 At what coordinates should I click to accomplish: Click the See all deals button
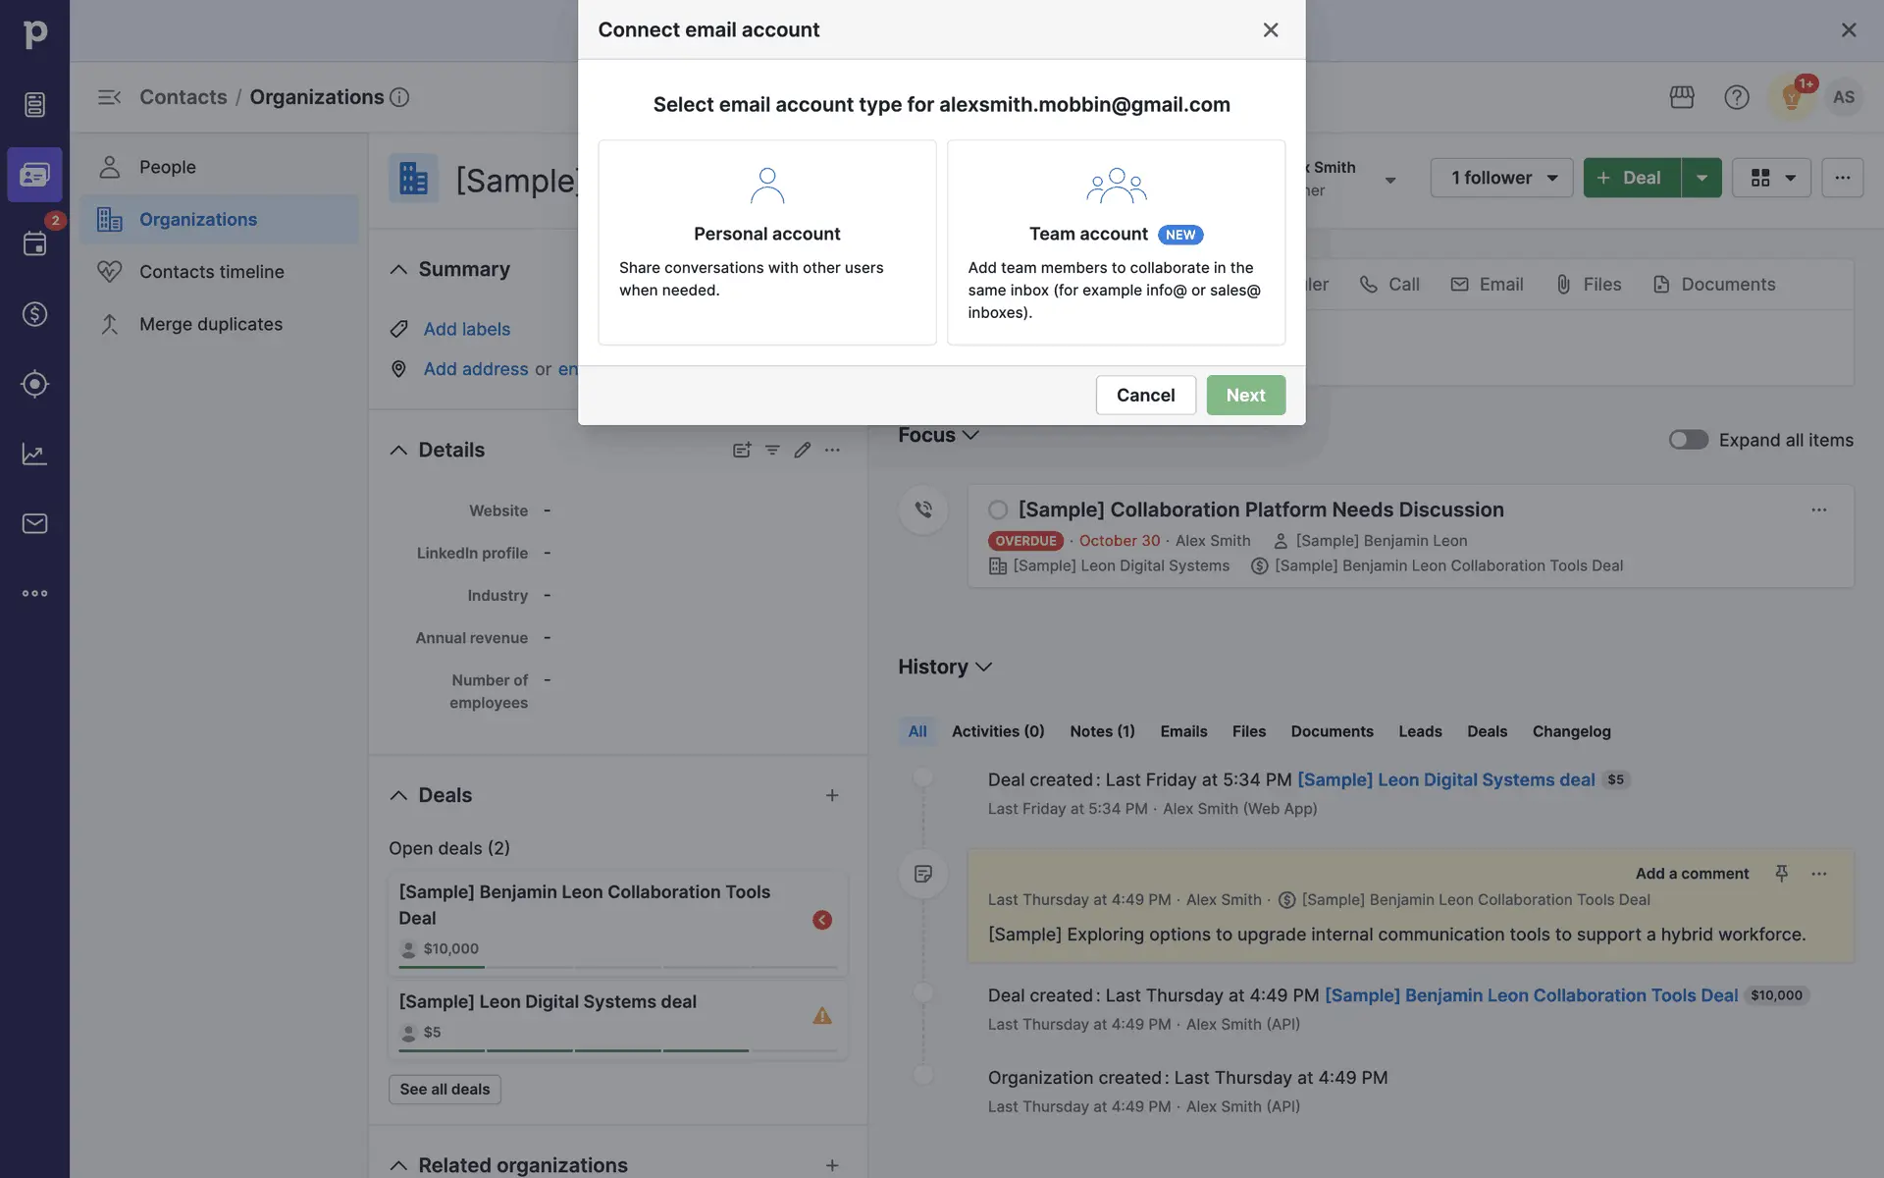tap(445, 1089)
